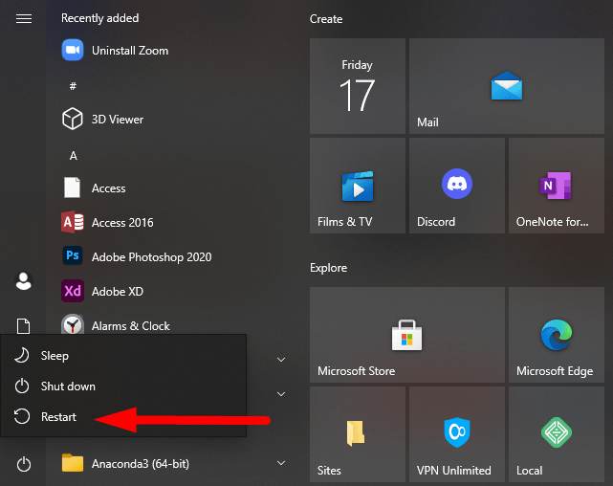613x486 pixels.
Task: Click the Recently added heading
Action: coord(100,18)
